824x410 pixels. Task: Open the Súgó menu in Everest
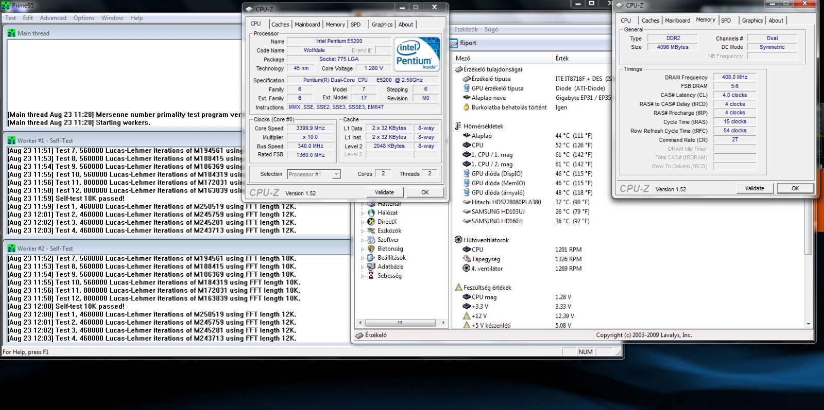click(491, 30)
